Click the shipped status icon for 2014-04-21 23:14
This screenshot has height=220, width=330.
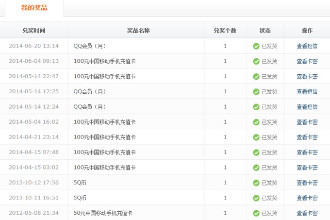tap(256, 137)
